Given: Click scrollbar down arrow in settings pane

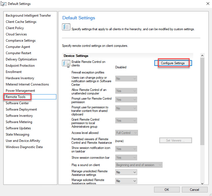Looking at the screenshot, I should pos(202,183).
